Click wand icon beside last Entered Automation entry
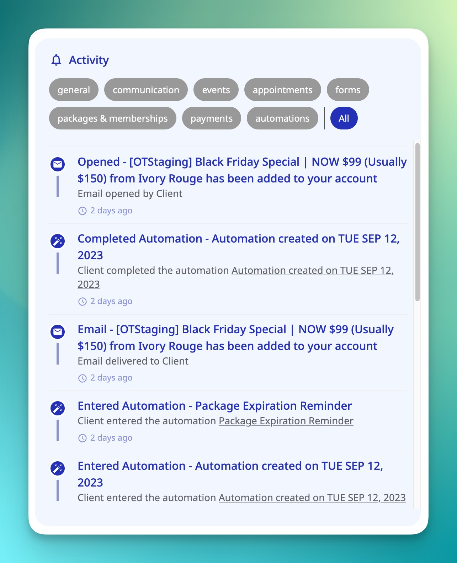Viewport: 457px width, 563px height. pyautogui.click(x=58, y=468)
